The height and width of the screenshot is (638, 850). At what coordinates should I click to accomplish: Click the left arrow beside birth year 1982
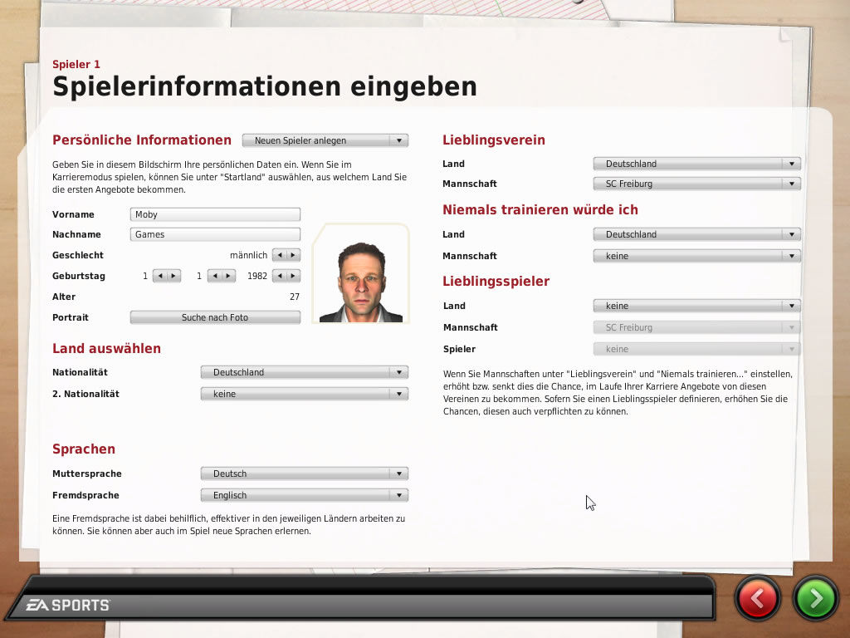click(x=280, y=275)
